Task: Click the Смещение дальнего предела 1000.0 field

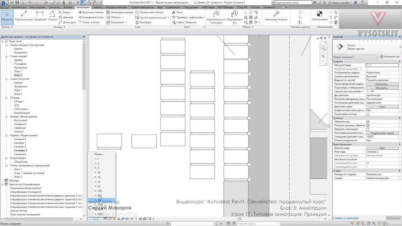Action: [x=382, y=137]
